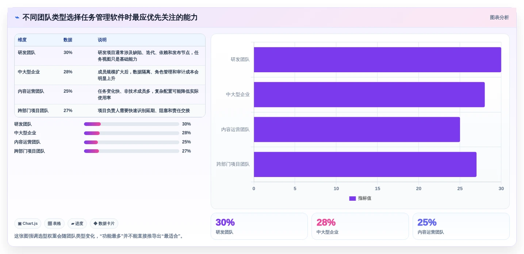Click the 指标值 legend text
This screenshot has height=254, width=524.
pyautogui.click(x=365, y=199)
